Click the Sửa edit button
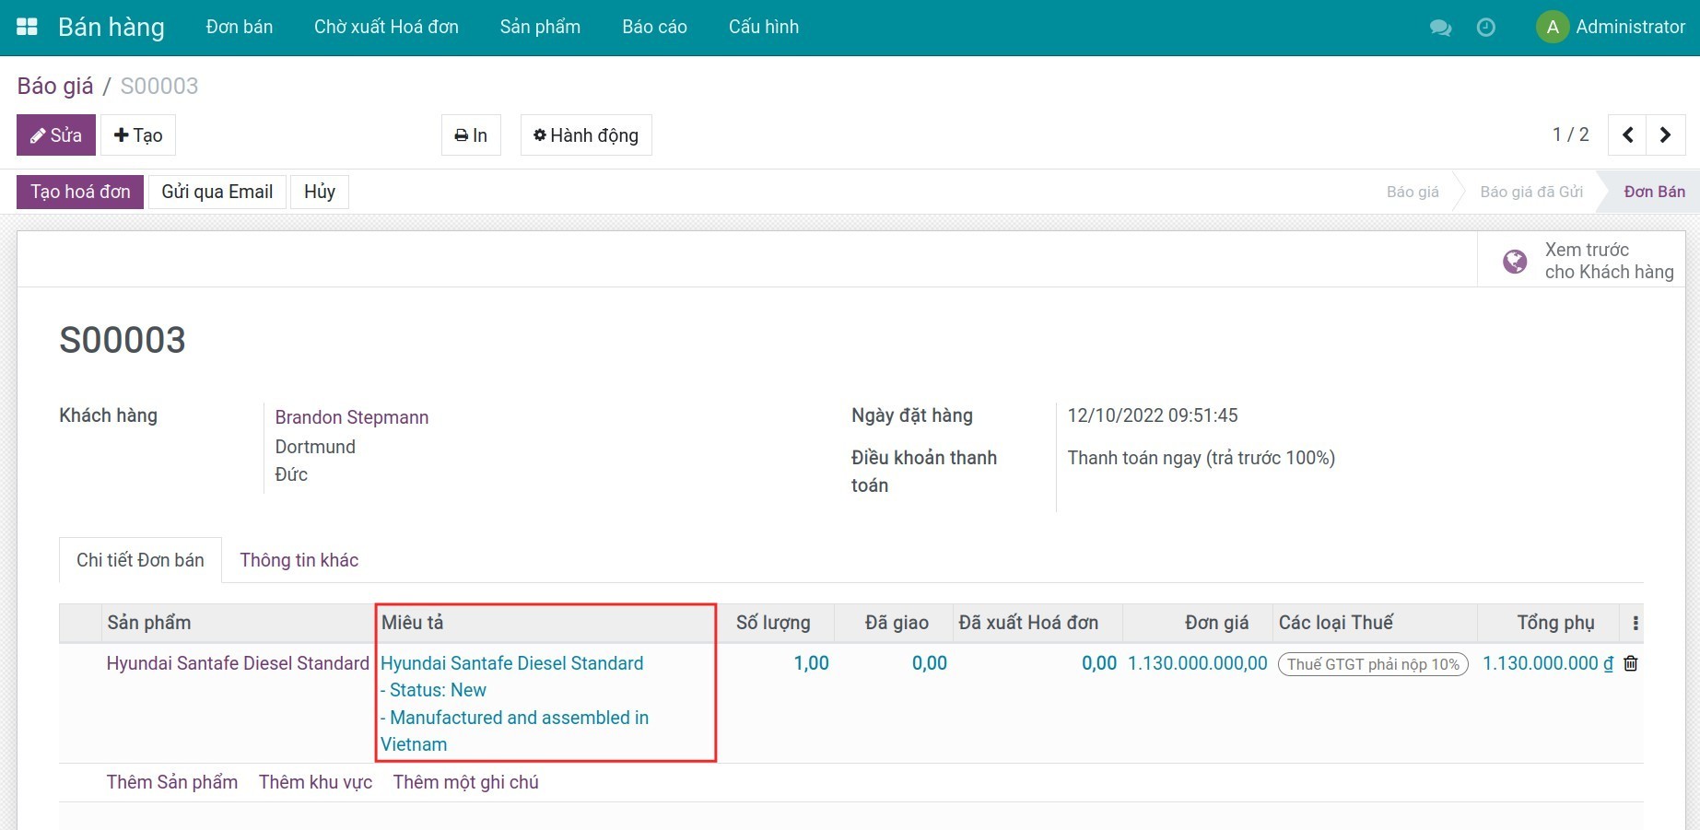The image size is (1700, 830). coord(56,135)
